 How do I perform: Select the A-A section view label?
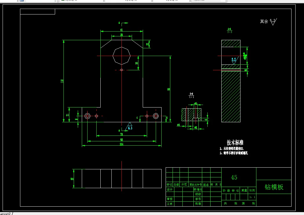point(229,30)
